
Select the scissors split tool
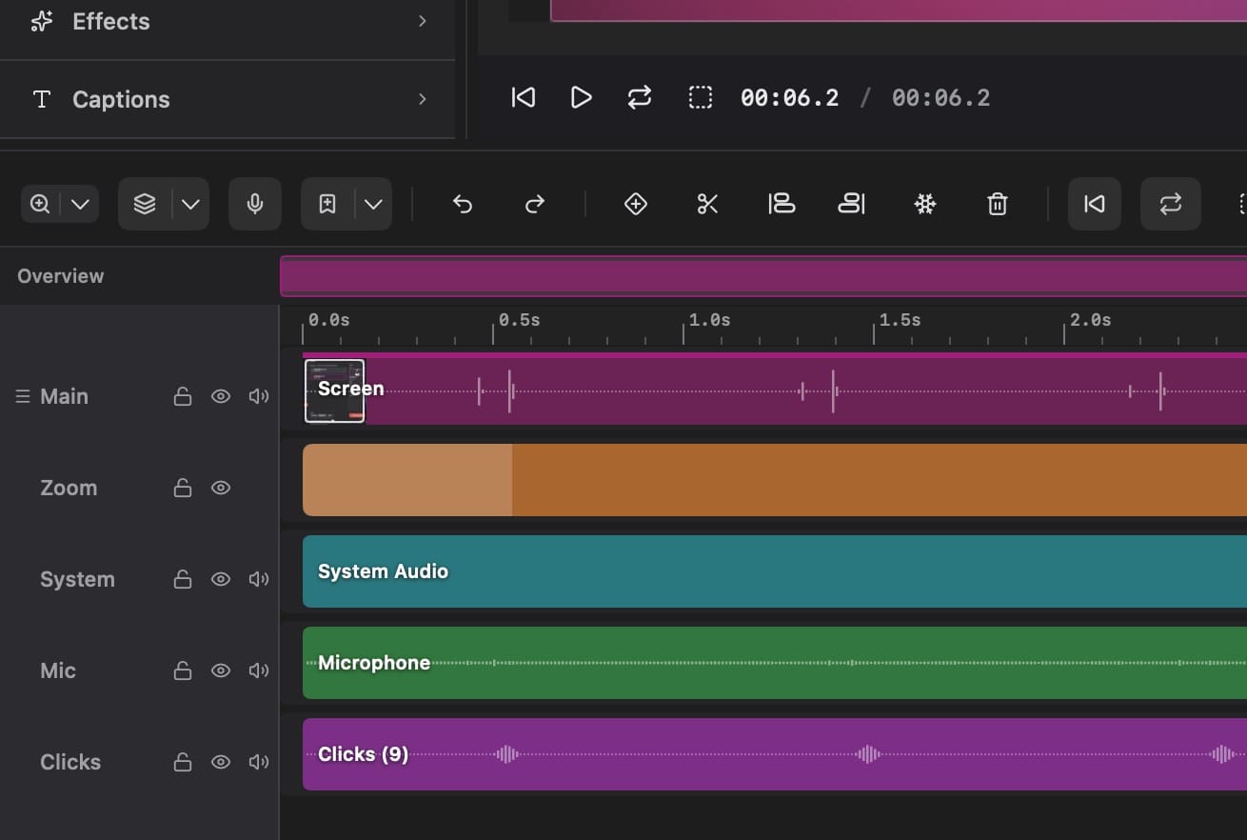tap(707, 204)
